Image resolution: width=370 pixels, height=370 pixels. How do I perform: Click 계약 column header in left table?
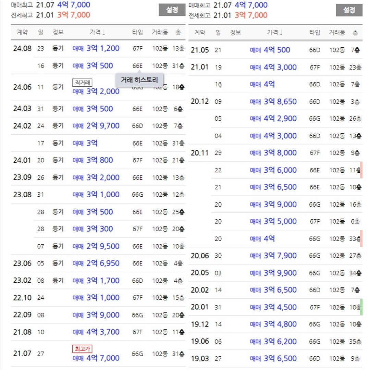[x=23, y=32]
